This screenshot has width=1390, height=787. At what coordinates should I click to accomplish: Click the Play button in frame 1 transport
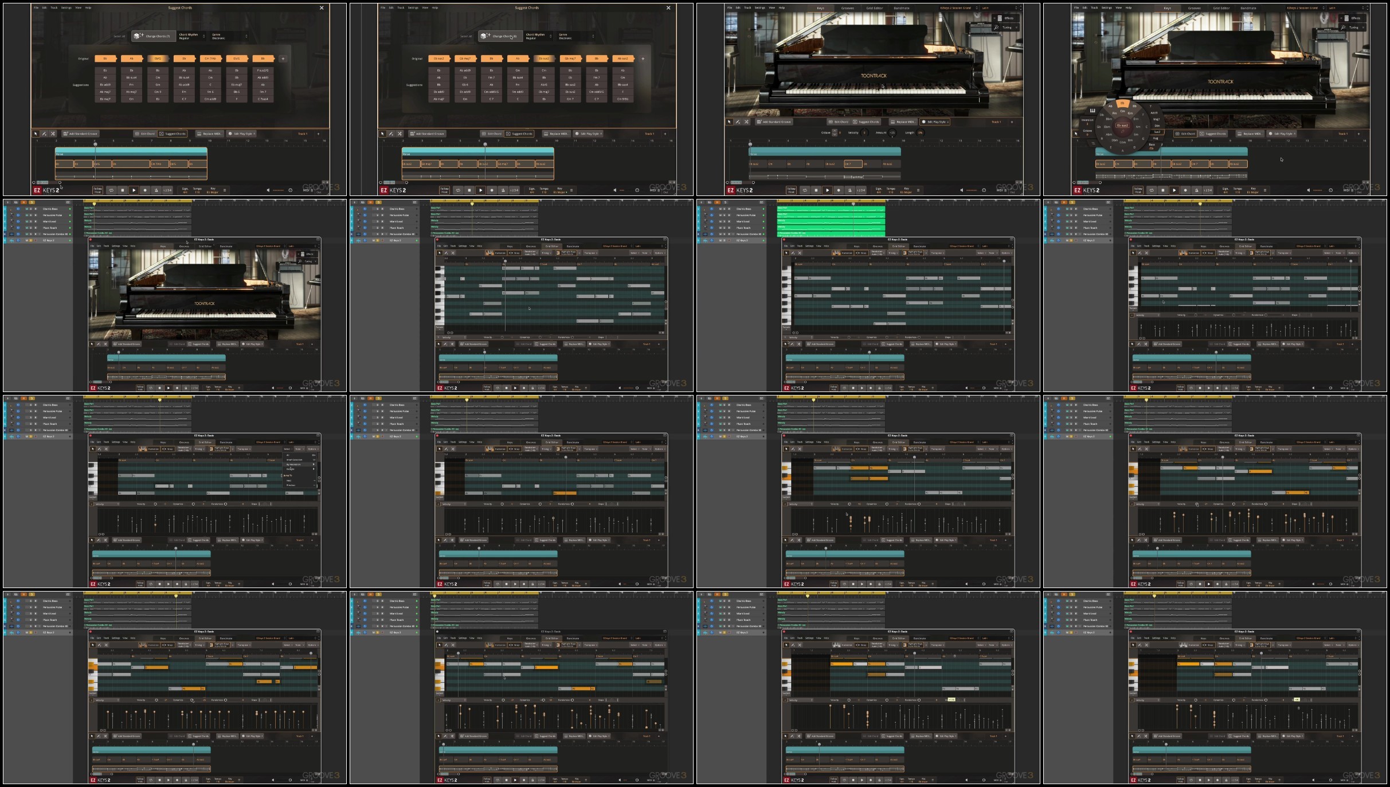pyautogui.click(x=134, y=190)
